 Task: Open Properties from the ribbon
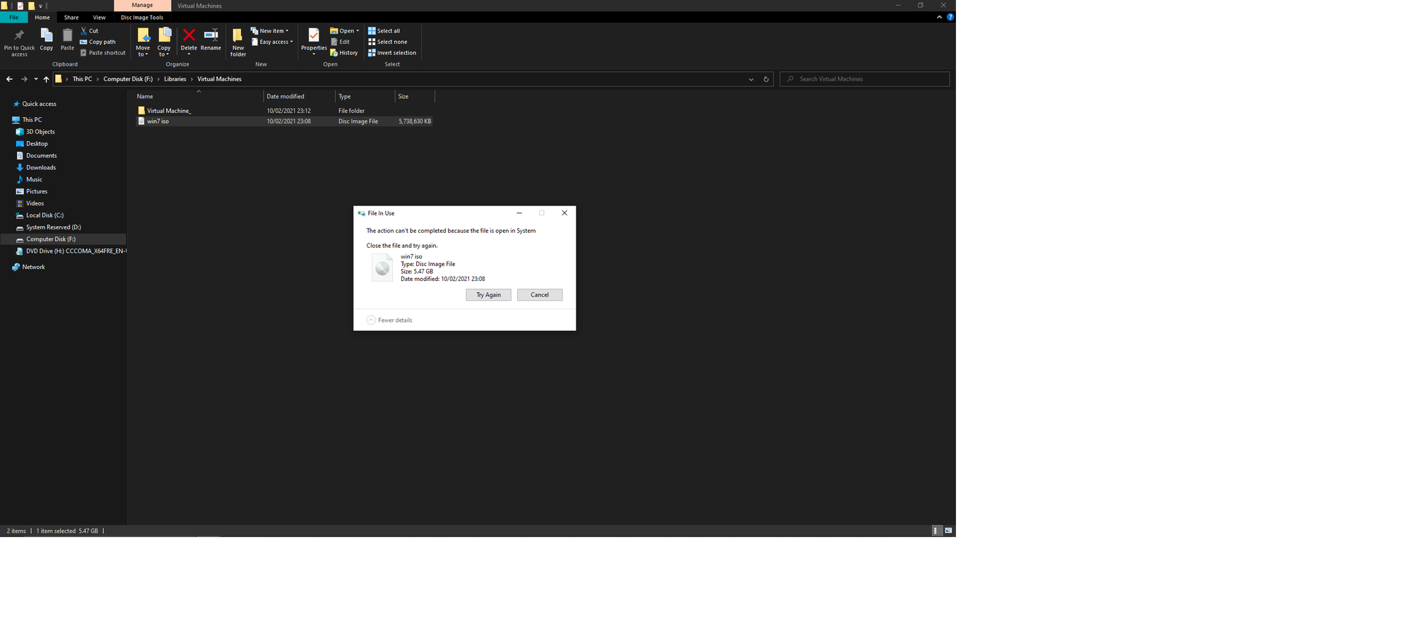pos(314,37)
